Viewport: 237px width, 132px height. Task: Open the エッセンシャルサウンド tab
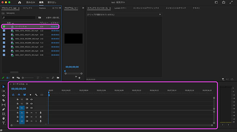coord(176,8)
